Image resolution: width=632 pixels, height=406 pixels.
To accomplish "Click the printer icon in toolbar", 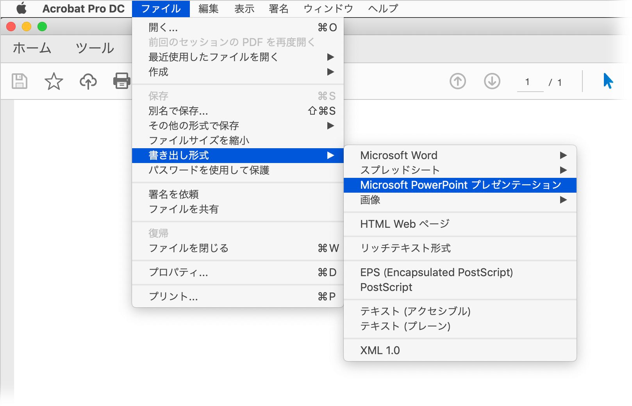I will point(121,81).
